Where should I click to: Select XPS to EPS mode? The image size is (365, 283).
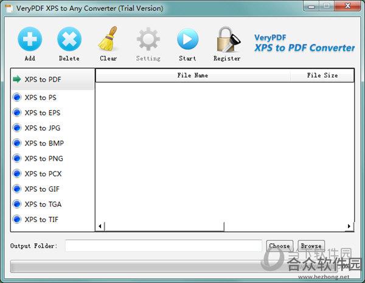click(36, 113)
